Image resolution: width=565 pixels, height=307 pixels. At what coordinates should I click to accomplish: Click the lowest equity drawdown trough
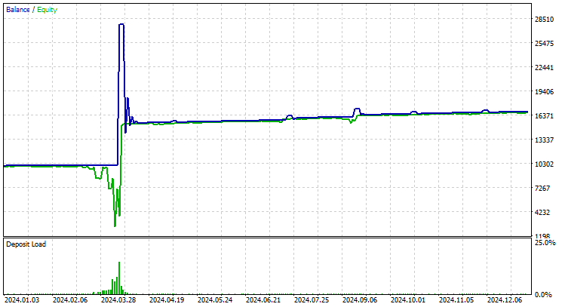click(115, 226)
